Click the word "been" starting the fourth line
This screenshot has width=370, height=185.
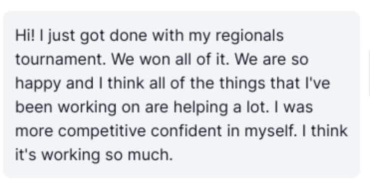coord(34,107)
